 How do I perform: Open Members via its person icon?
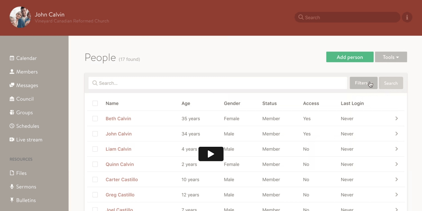12,72
